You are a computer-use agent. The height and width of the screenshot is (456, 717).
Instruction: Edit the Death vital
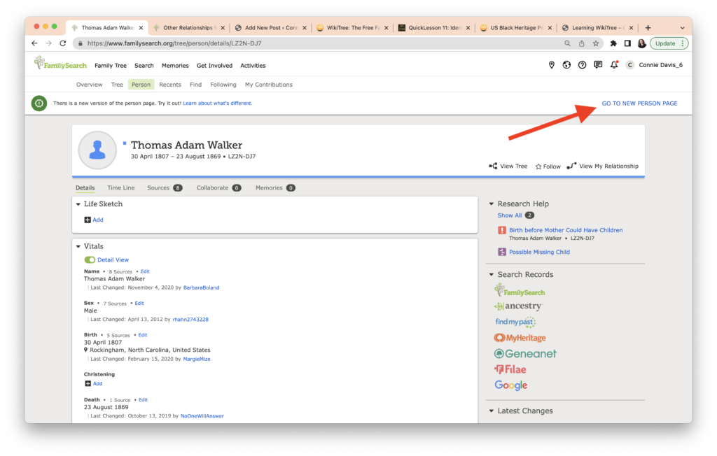click(x=143, y=400)
